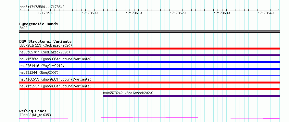Screen dimensions: 289x122
Task: Click ruler tick label 17173620
Action: tap(178, 13)
